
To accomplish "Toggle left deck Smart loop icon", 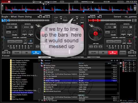I will point(31,41).
